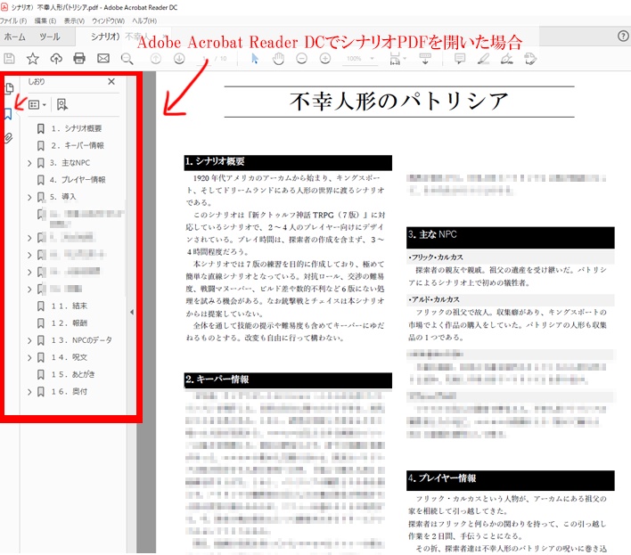This screenshot has width=631, height=555.
Task: Choose the selection arrow tool
Action: click(x=255, y=59)
